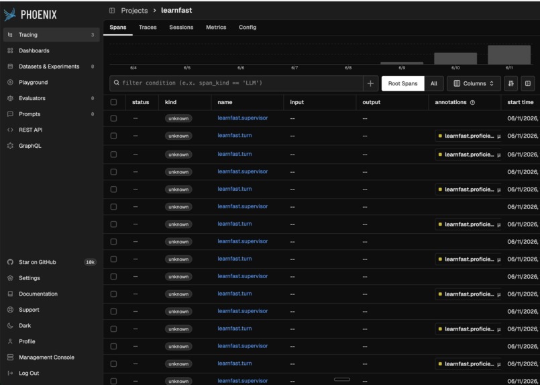Click the Projects breadcrumb link
The height and width of the screenshot is (385, 540).
point(134,11)
